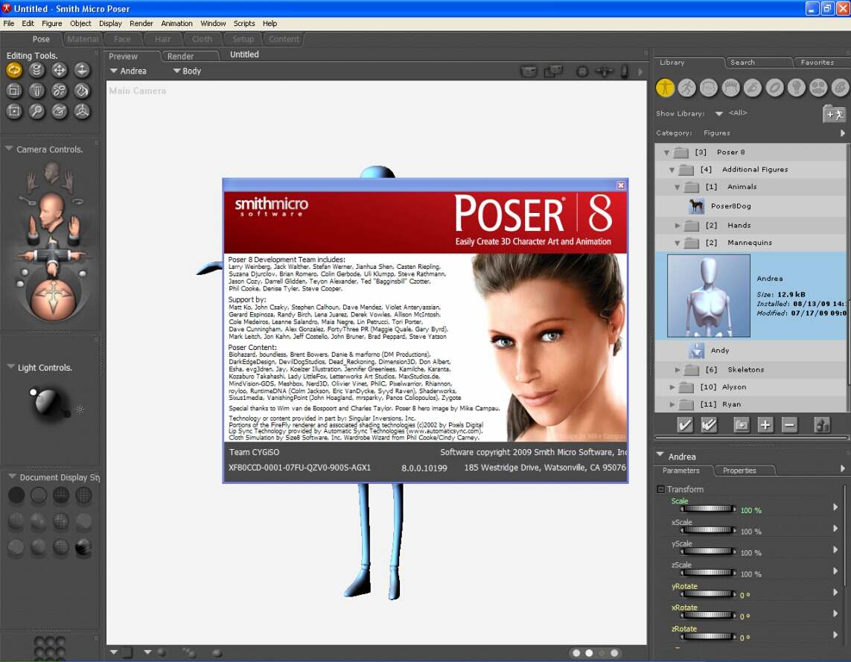Select the Chain Break editing tool

(59, 91)
